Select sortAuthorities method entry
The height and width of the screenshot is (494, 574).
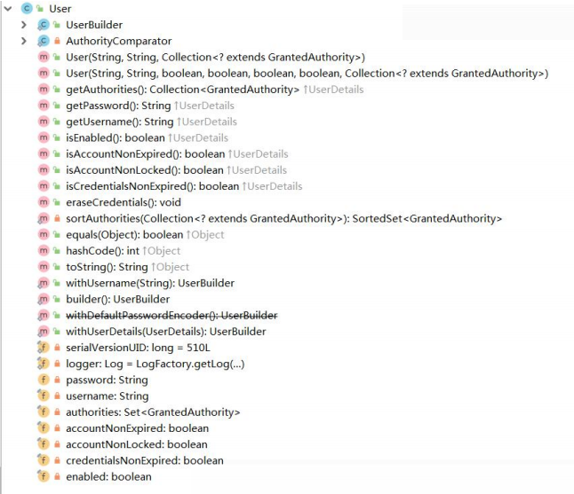tap(283, 218)
